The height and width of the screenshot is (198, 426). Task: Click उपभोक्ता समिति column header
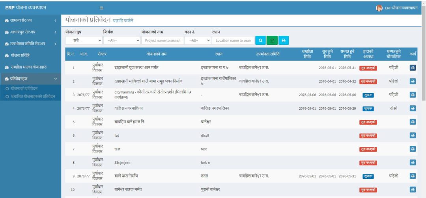[x=267, y=54]
